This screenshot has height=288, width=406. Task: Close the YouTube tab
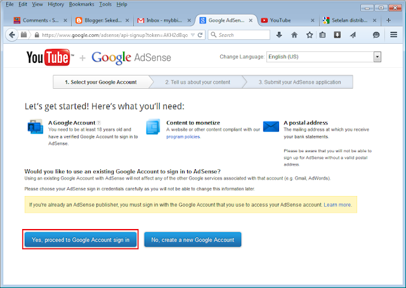point(313,20)
